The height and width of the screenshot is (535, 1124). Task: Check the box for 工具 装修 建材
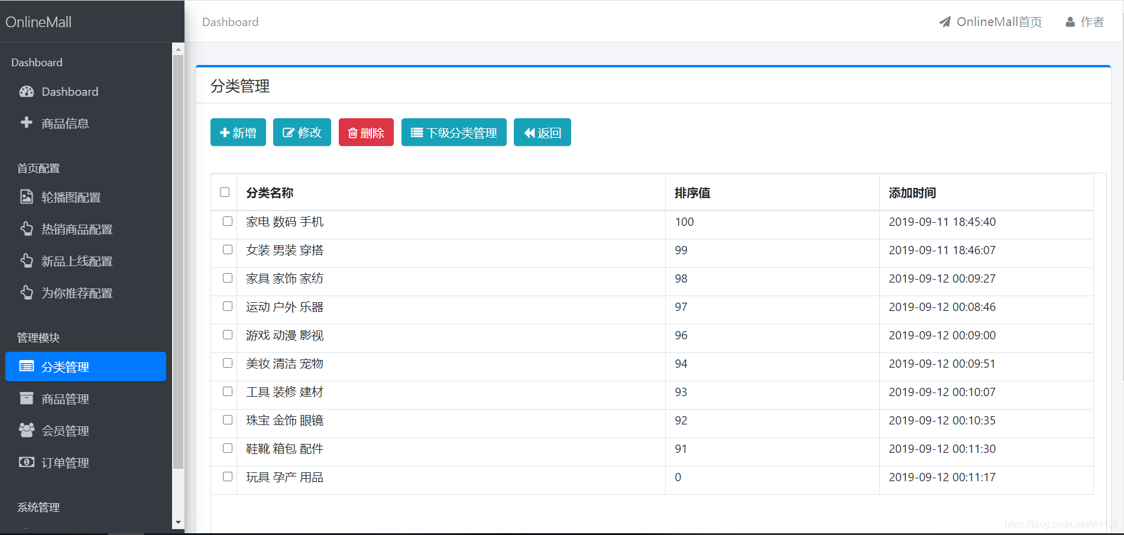click(228, 391)
